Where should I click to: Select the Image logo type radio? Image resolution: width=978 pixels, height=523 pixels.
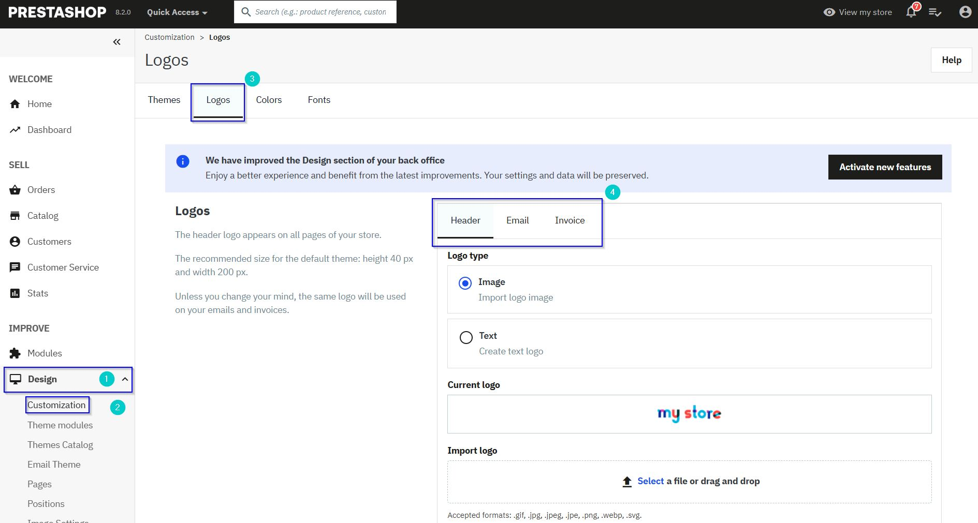tap(465, 283)
